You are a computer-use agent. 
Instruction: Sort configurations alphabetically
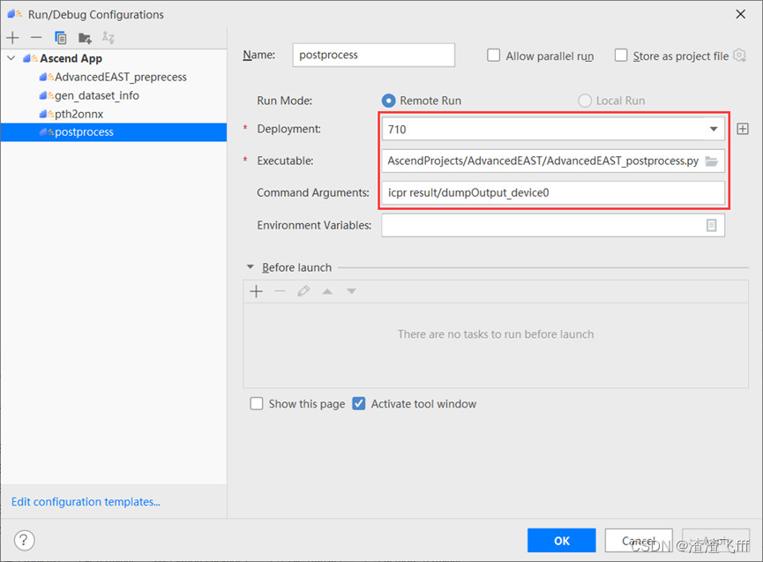pos(108,37)
